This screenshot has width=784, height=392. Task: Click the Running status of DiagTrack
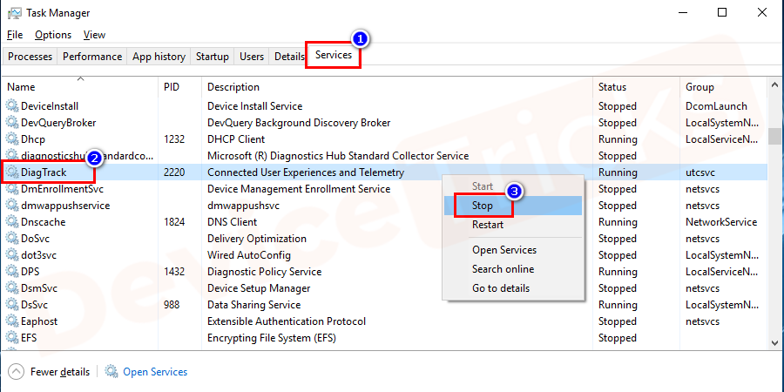point(618,172)
